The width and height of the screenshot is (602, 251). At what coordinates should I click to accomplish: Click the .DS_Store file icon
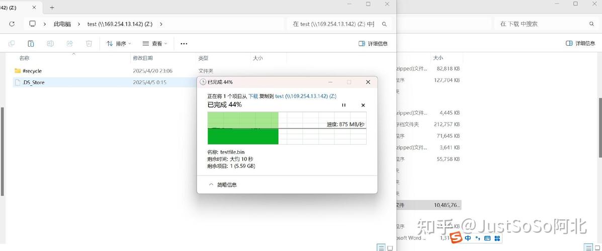click(x=17, y=82)
